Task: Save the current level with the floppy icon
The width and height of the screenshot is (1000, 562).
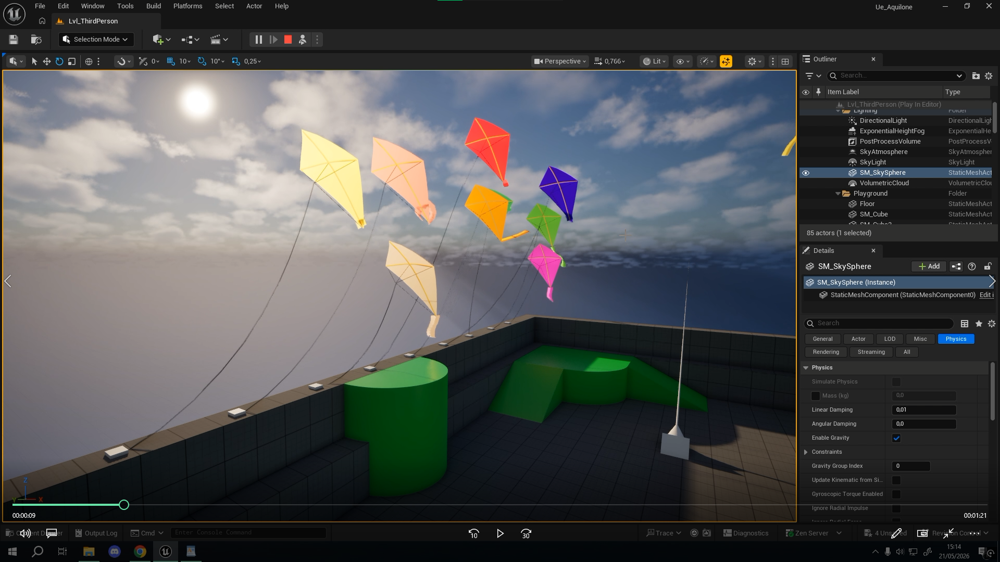Action: [x=14, y=40]
